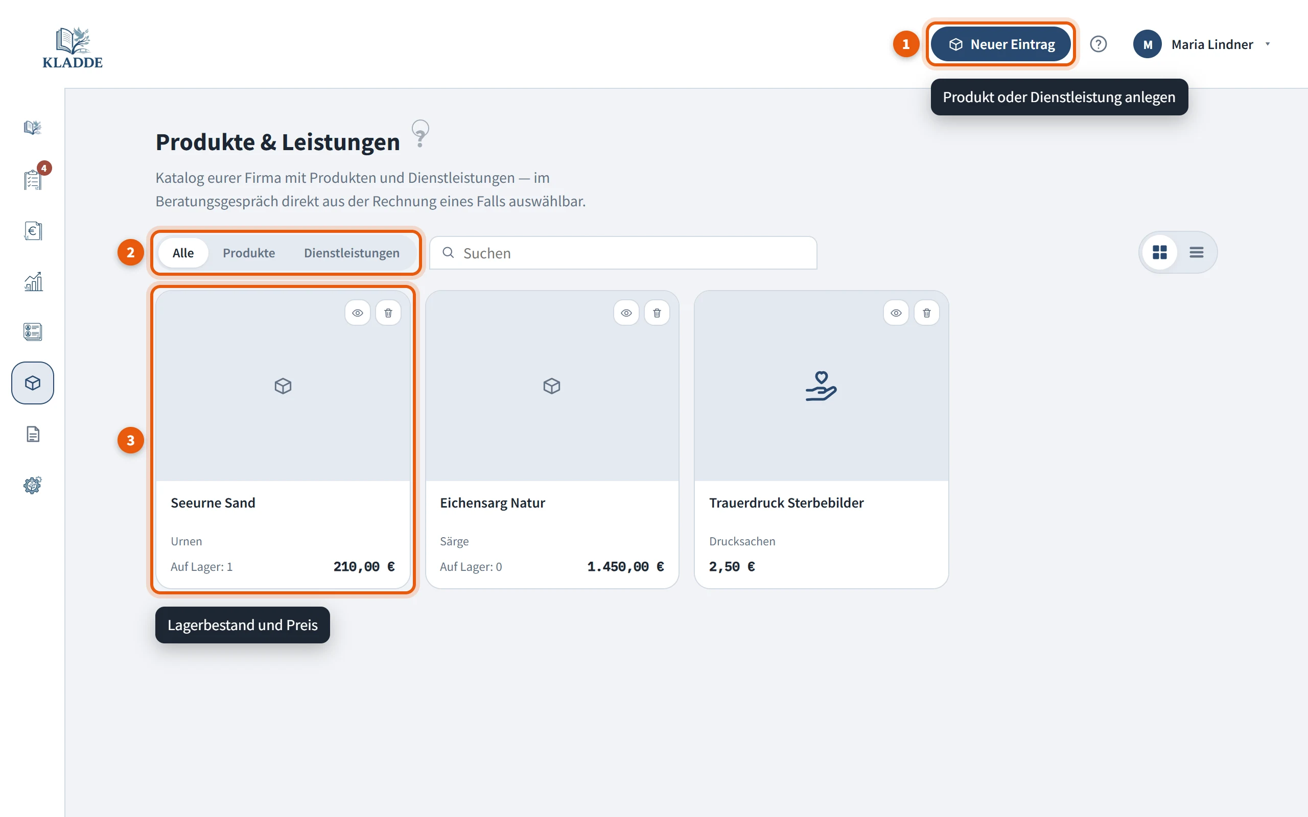Screen dimensions: 1308x817
Task: Click the 210,00 € price
Action: click(364, 566)
